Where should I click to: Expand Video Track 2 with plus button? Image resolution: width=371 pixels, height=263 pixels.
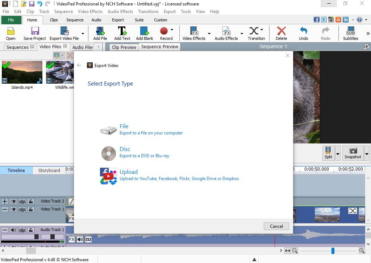click(x=4, y=201)
